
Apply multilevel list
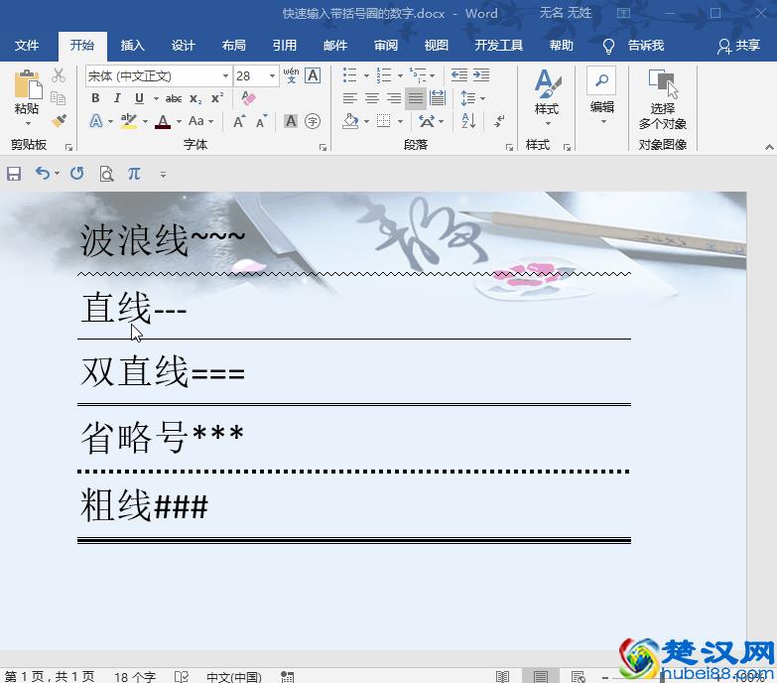(418, 75)
